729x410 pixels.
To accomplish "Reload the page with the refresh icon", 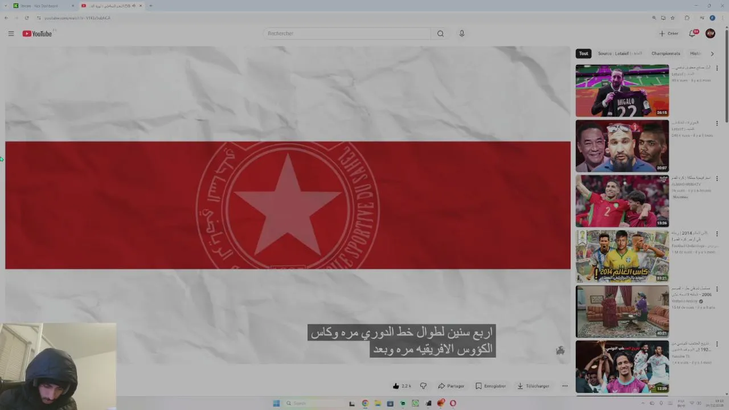I will 27,18.
